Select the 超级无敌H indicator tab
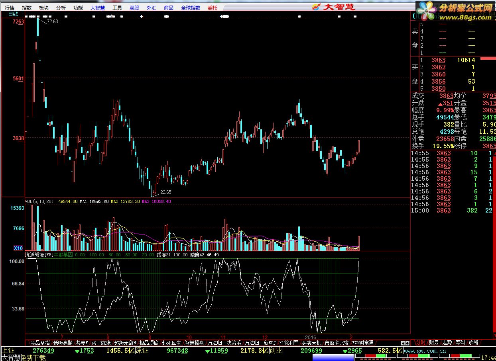 pos(125,343)
